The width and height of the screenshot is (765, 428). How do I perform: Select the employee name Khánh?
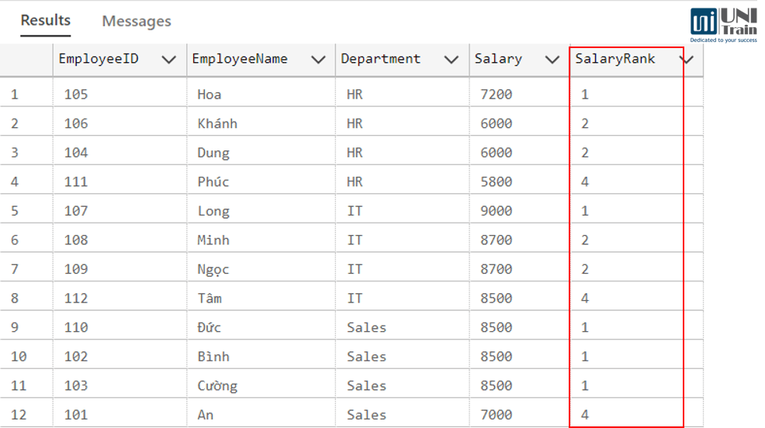[217, 123]
